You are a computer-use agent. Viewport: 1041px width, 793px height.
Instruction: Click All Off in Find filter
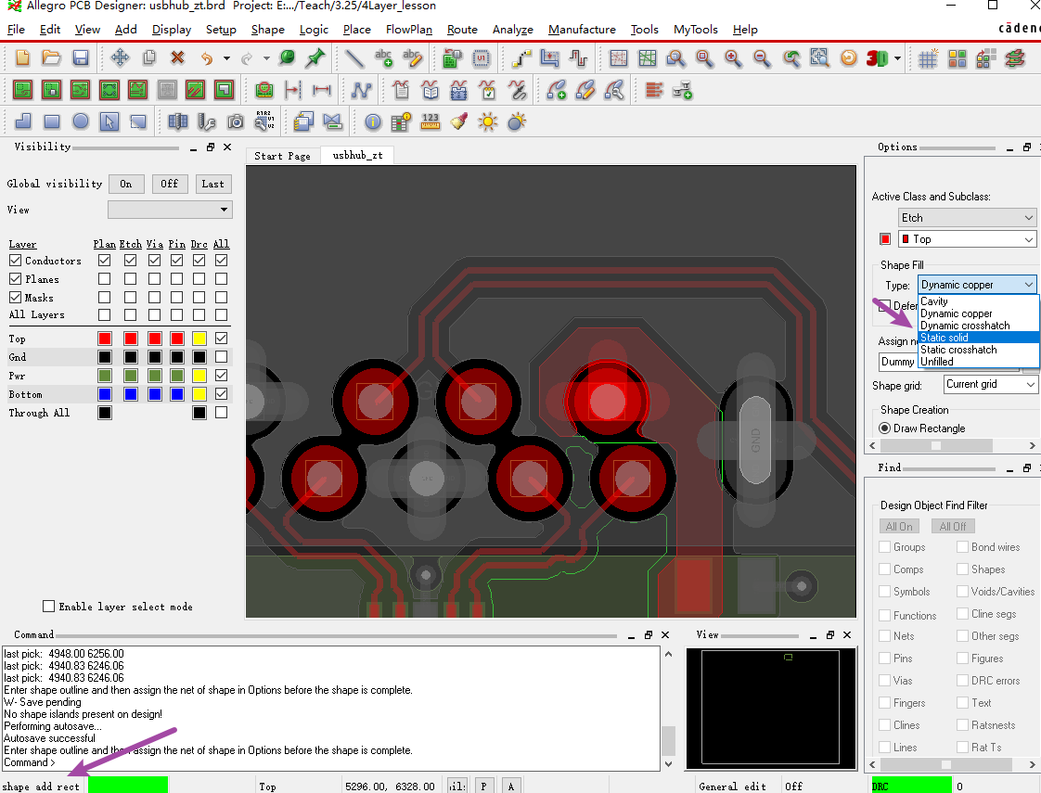(953, 526)
